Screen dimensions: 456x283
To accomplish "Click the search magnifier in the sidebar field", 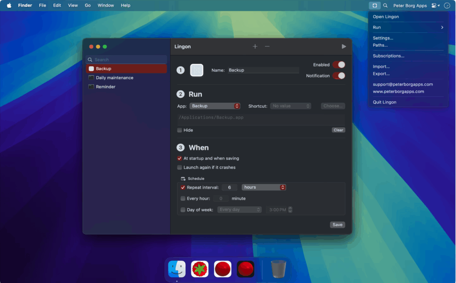I will point(90,59).
